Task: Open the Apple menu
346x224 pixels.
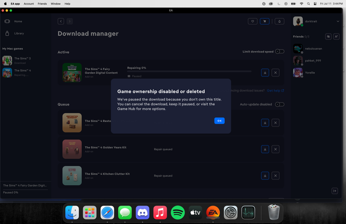Action: (x=5, y=4)
